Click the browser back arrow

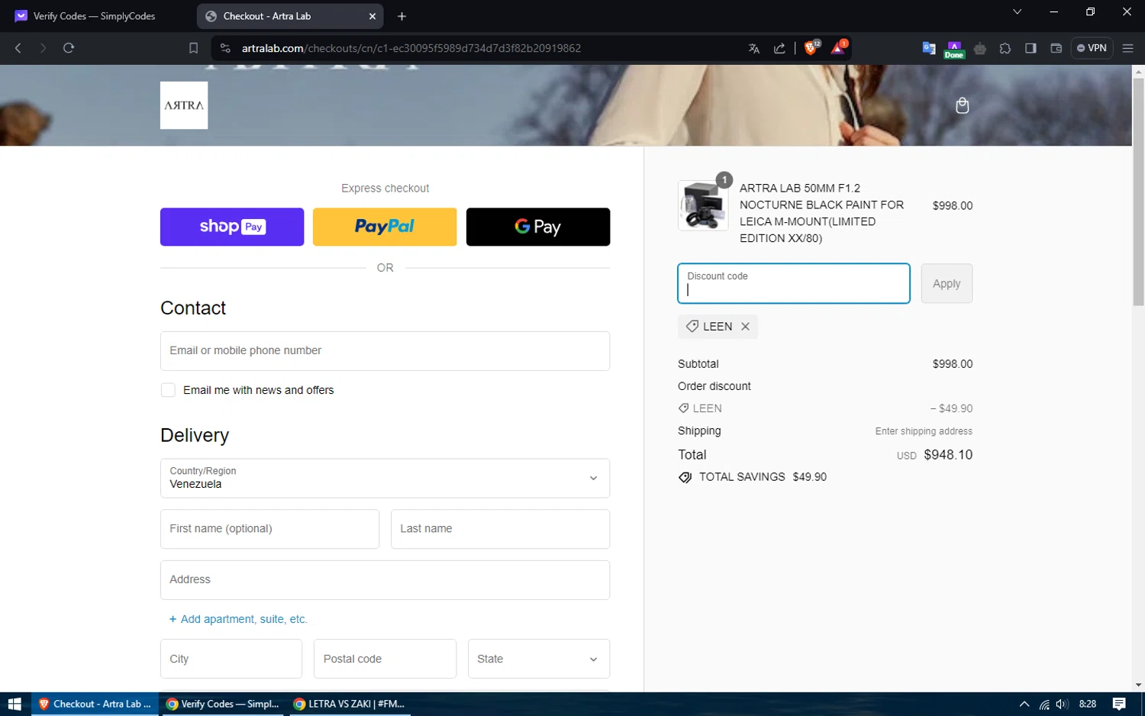(x=18, y=48)
